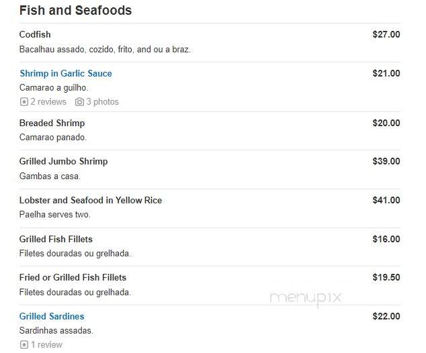Open the 1 review for Grilled Sardines
The height and width of the screenshot is (353, 426).
pyautogui.click(x=46, y=344)
